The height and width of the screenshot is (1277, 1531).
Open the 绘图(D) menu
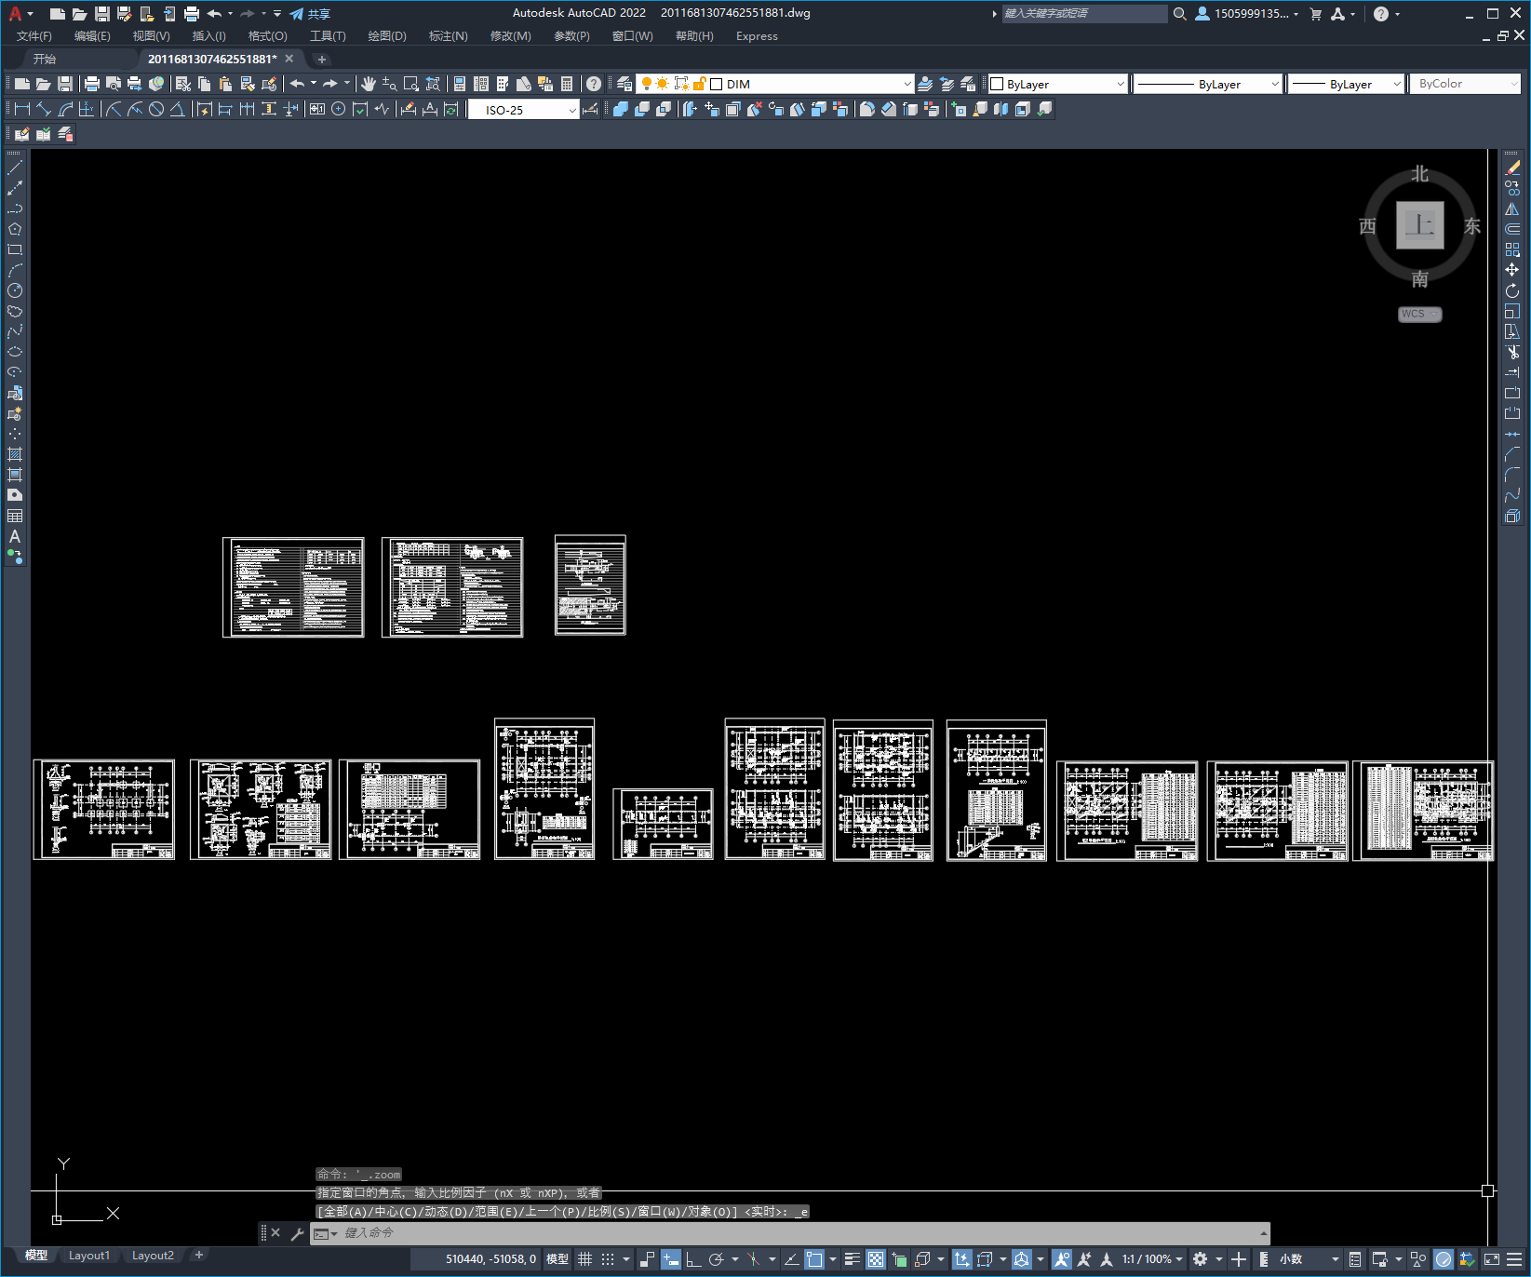[387, 36]
